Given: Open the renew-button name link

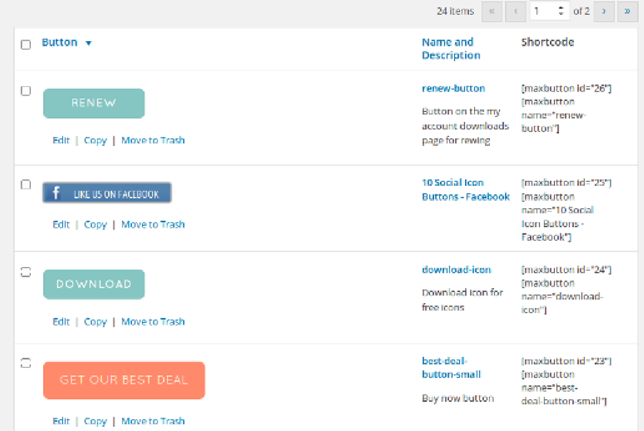Looking at the screenshot, I should point(453,88).
